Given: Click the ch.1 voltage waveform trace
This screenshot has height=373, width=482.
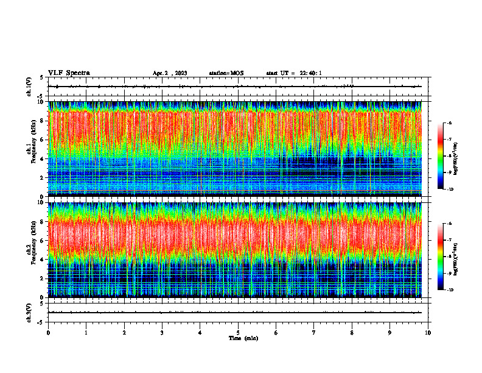Looking at the screenshot, I should [234, 87].
